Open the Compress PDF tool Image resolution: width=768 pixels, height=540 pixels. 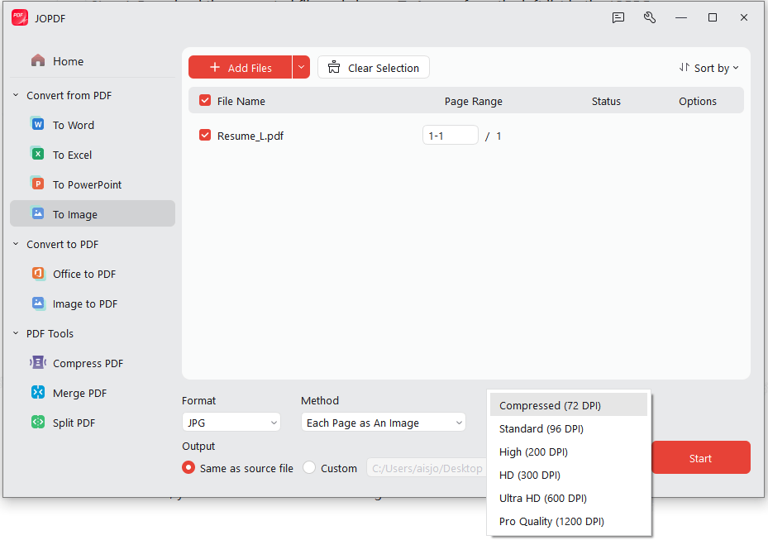pos(93,362)
